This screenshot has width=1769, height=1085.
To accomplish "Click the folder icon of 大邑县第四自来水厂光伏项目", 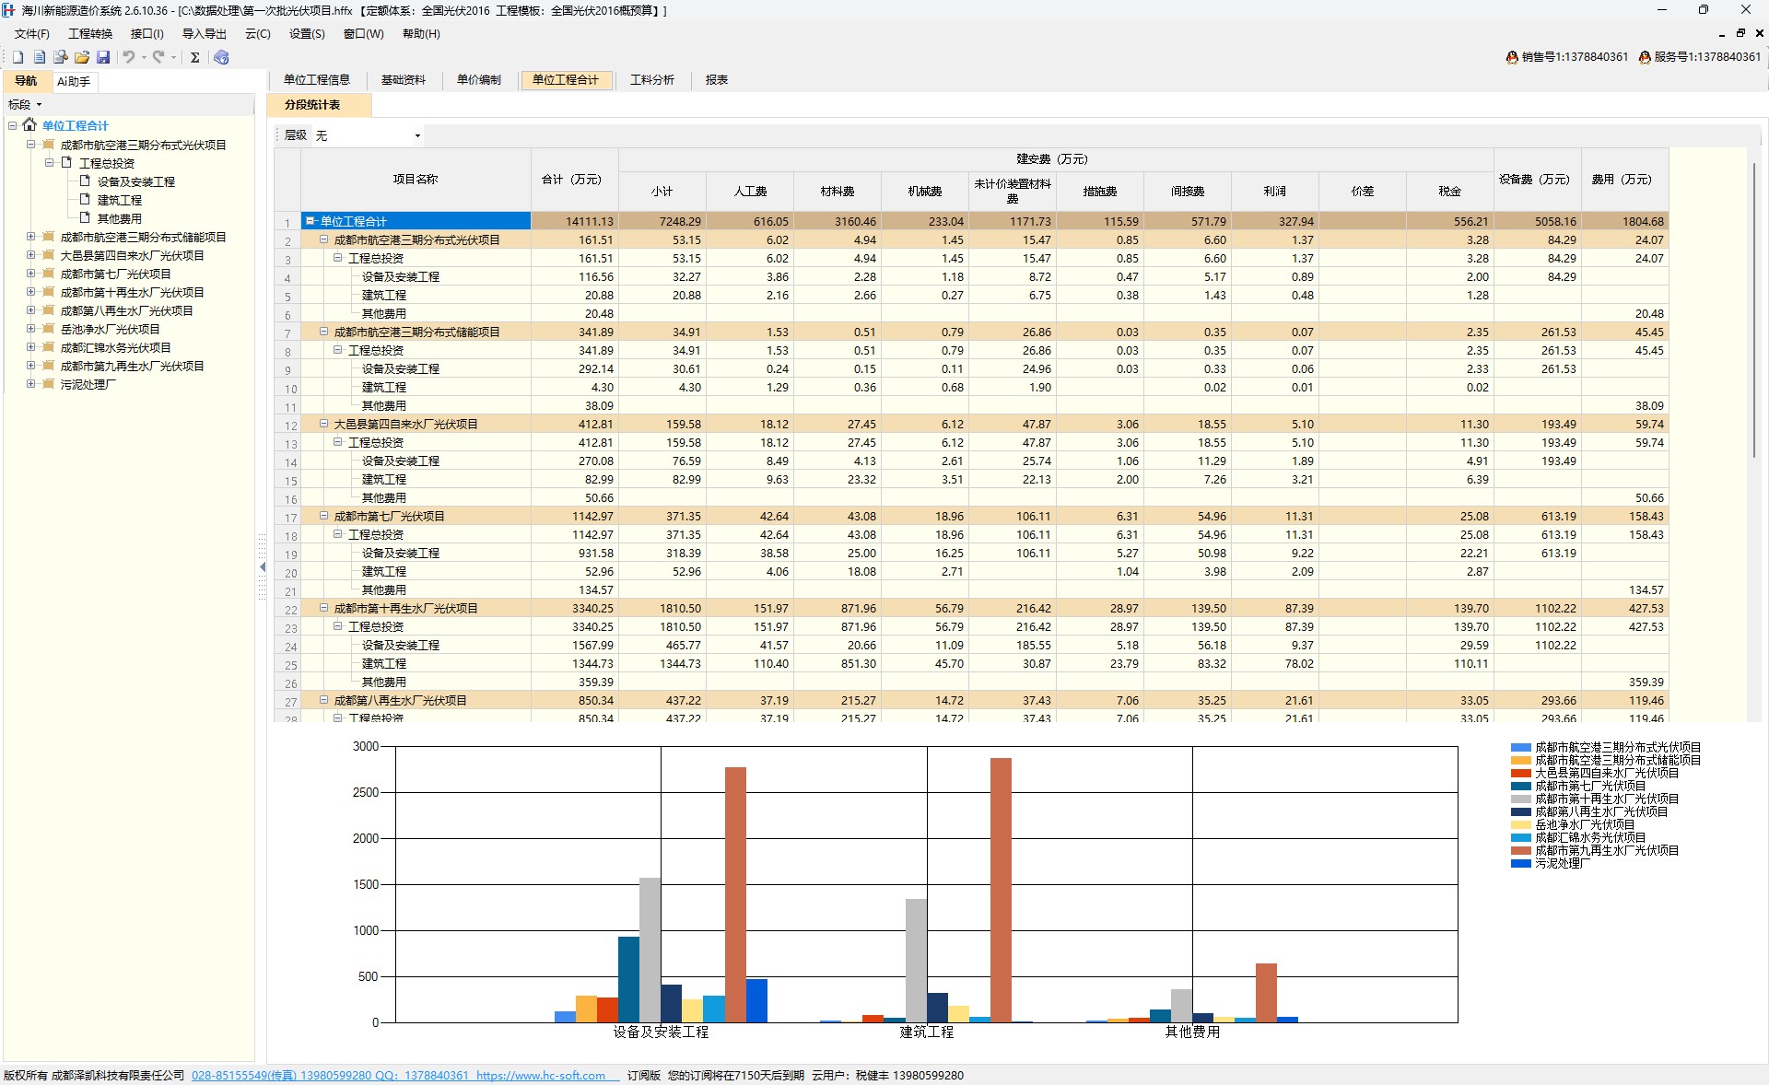I will 48,255.
